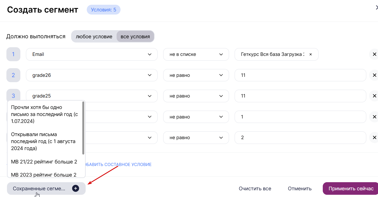378x197 pixels.
Task: Choose segment 'Прочли хотя бы одно письмо за последний год'
Action: tap(45, 114)
